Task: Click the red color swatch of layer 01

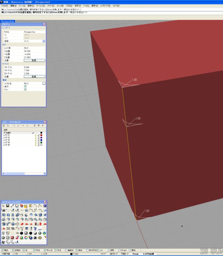Action: tap(41, 135)
